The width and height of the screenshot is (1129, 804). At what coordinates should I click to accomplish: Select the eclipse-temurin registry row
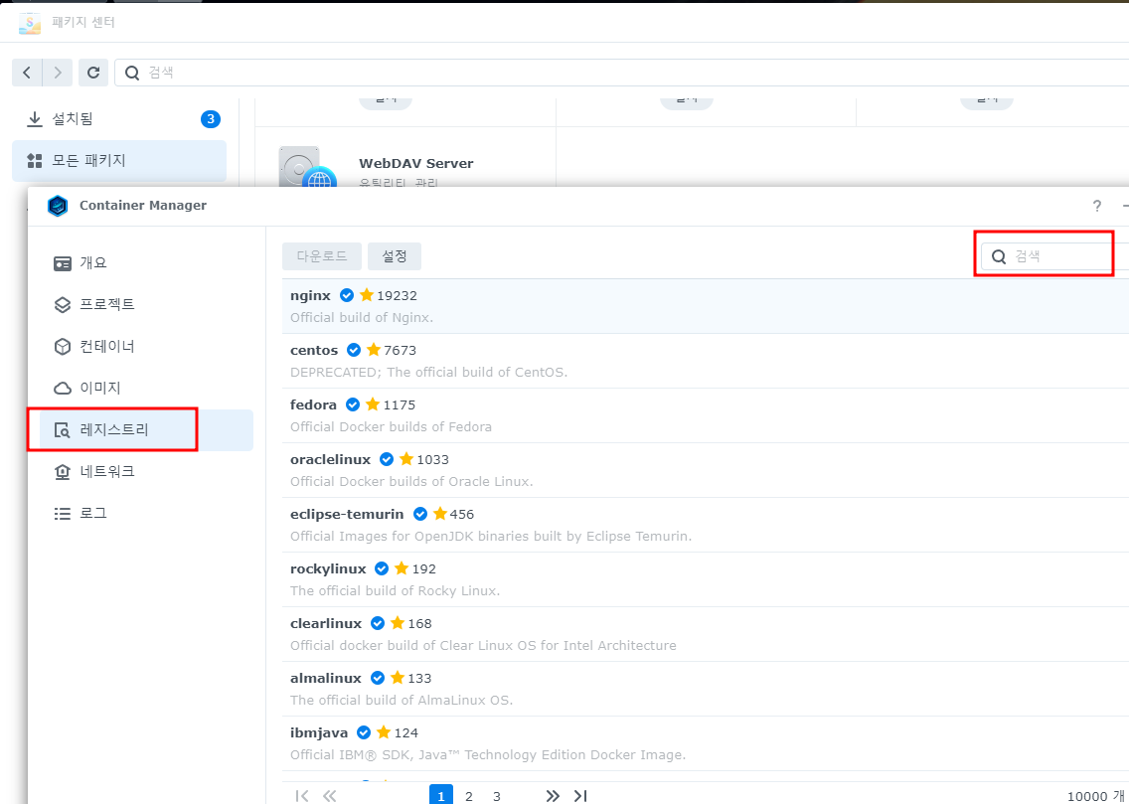[706, 525]
